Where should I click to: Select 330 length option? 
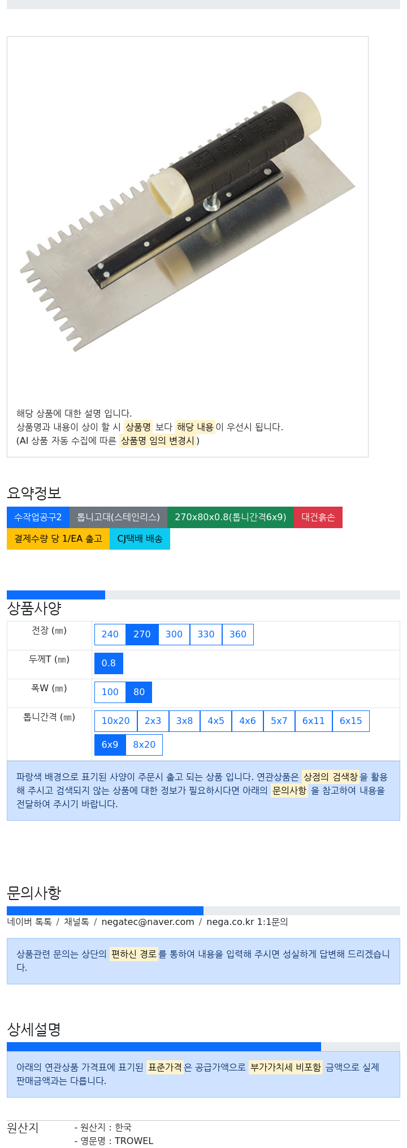coord(206,635)
